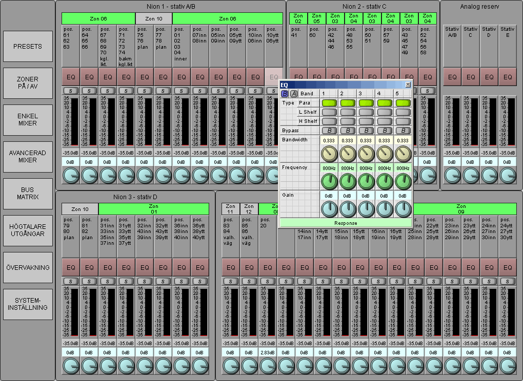Open EQ for the Stativ A/B channel

tap(452, 77)
